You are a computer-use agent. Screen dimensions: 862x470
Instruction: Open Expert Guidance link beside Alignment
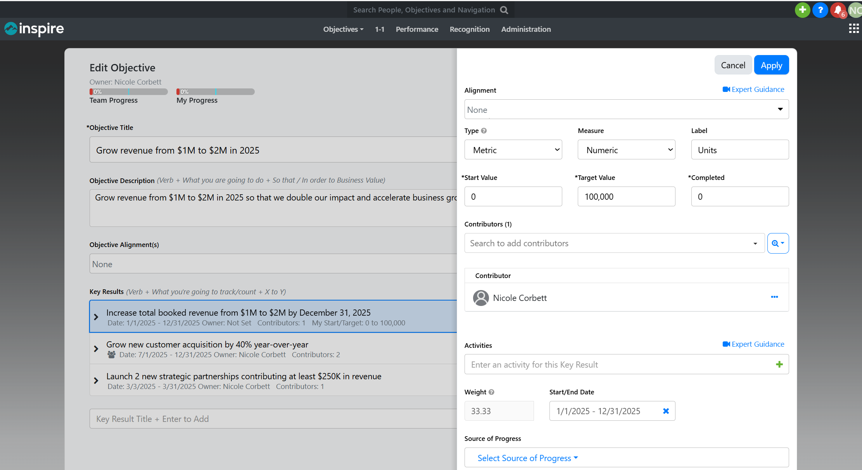pos(753,90)
